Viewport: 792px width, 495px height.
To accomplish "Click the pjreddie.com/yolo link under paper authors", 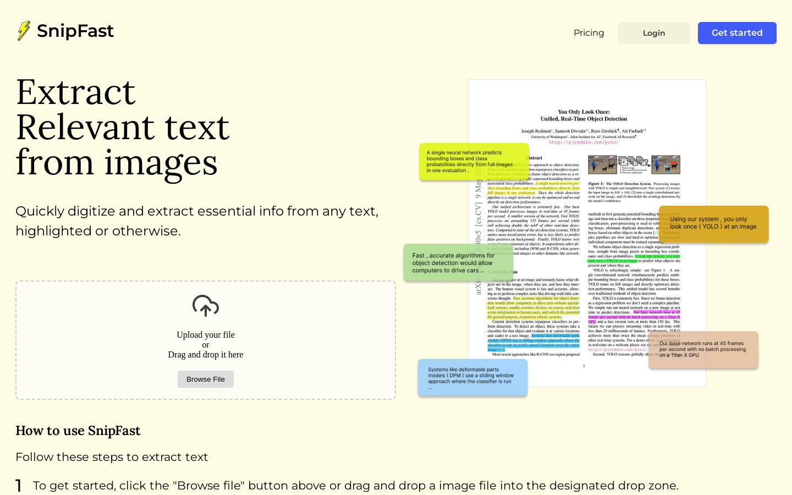I will 584,142.
